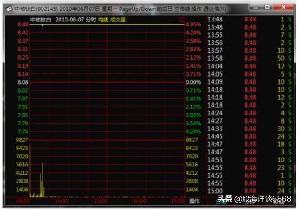Viewport: 298px width, 209px height.
Task: Click the 分时 label in the chart header
Action: click(91, 20)
